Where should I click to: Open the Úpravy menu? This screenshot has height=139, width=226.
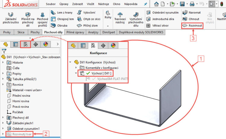pos(64,4)
